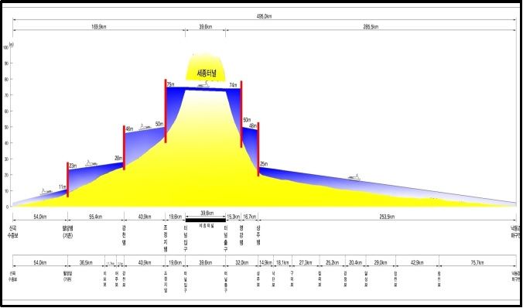Click the 영강댐 vertical label
Viewport: 523px width, 308px height.
(241, 236)
